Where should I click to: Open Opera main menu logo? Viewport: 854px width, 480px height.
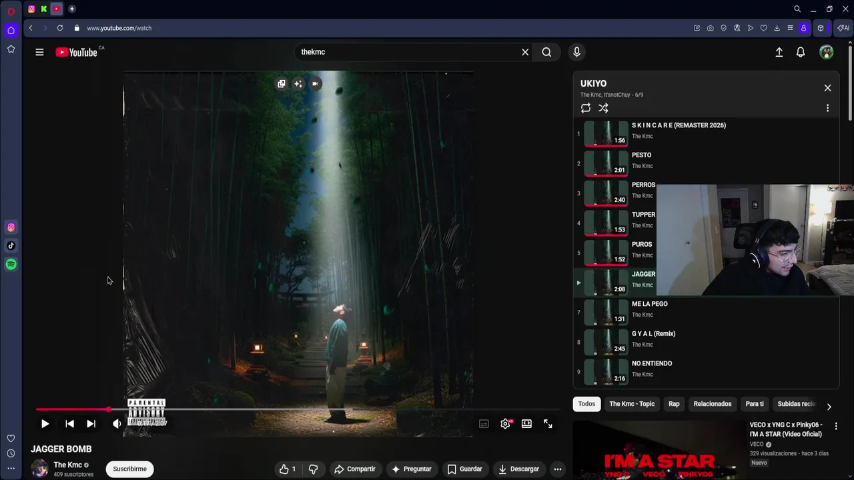[11, 11]
